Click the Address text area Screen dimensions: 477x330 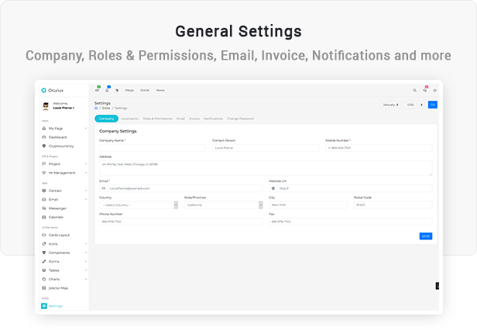click(x=266, y=168)
